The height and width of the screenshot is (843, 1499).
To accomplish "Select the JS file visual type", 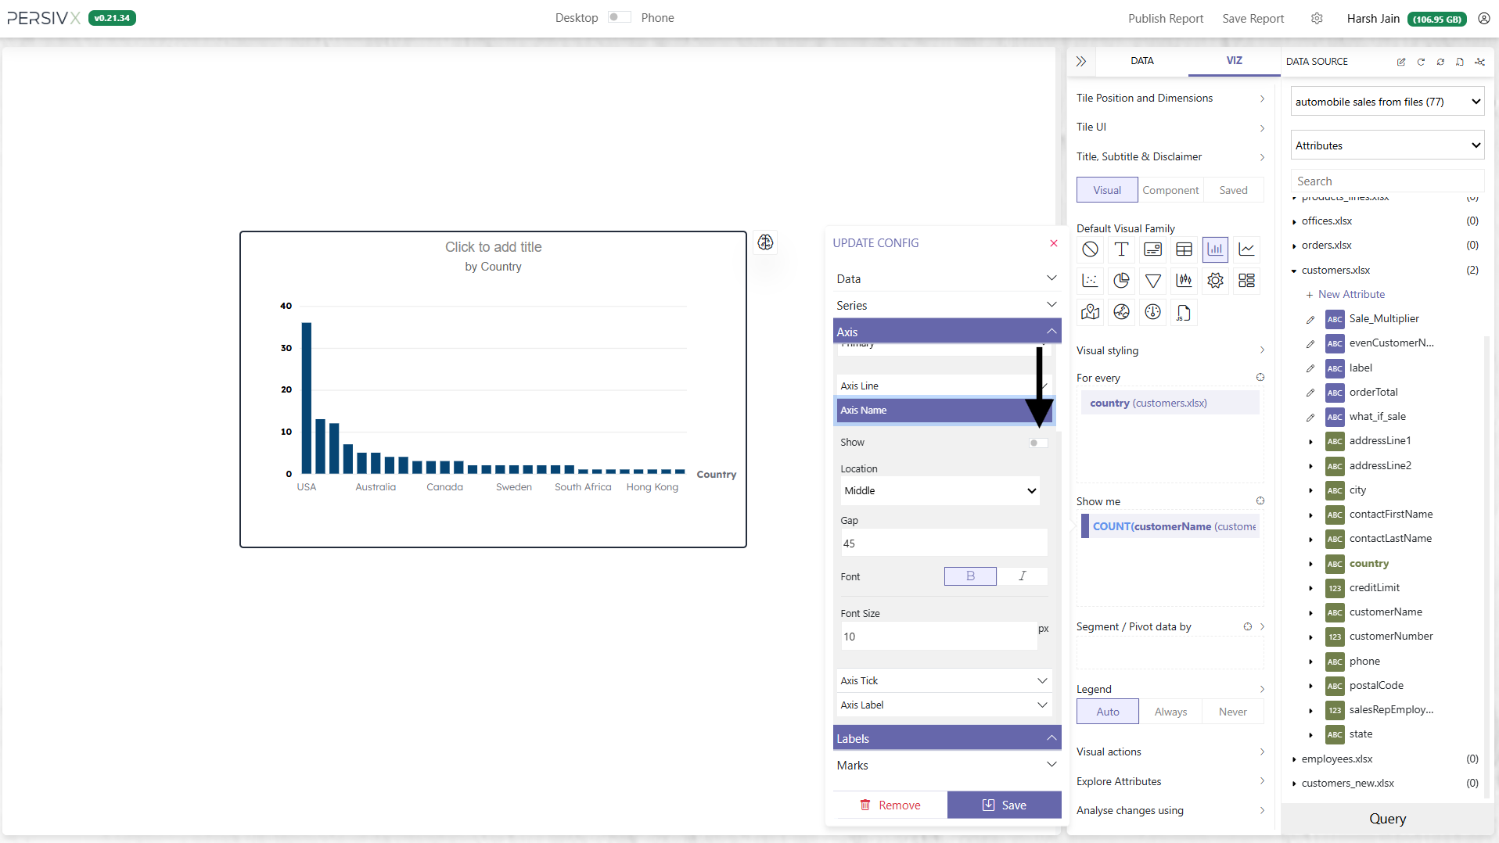I will coord(1184,313).
